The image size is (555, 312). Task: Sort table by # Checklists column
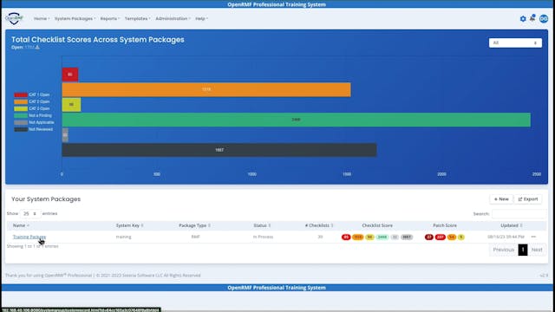tap(319, 225)
